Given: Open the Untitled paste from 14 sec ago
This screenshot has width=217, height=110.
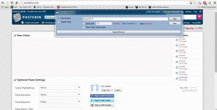Looking at the screenshot, I should (182, 56).
